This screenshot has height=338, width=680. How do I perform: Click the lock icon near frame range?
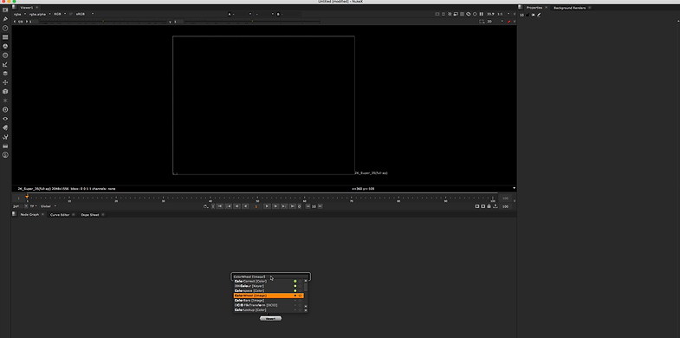click(489, 206)
